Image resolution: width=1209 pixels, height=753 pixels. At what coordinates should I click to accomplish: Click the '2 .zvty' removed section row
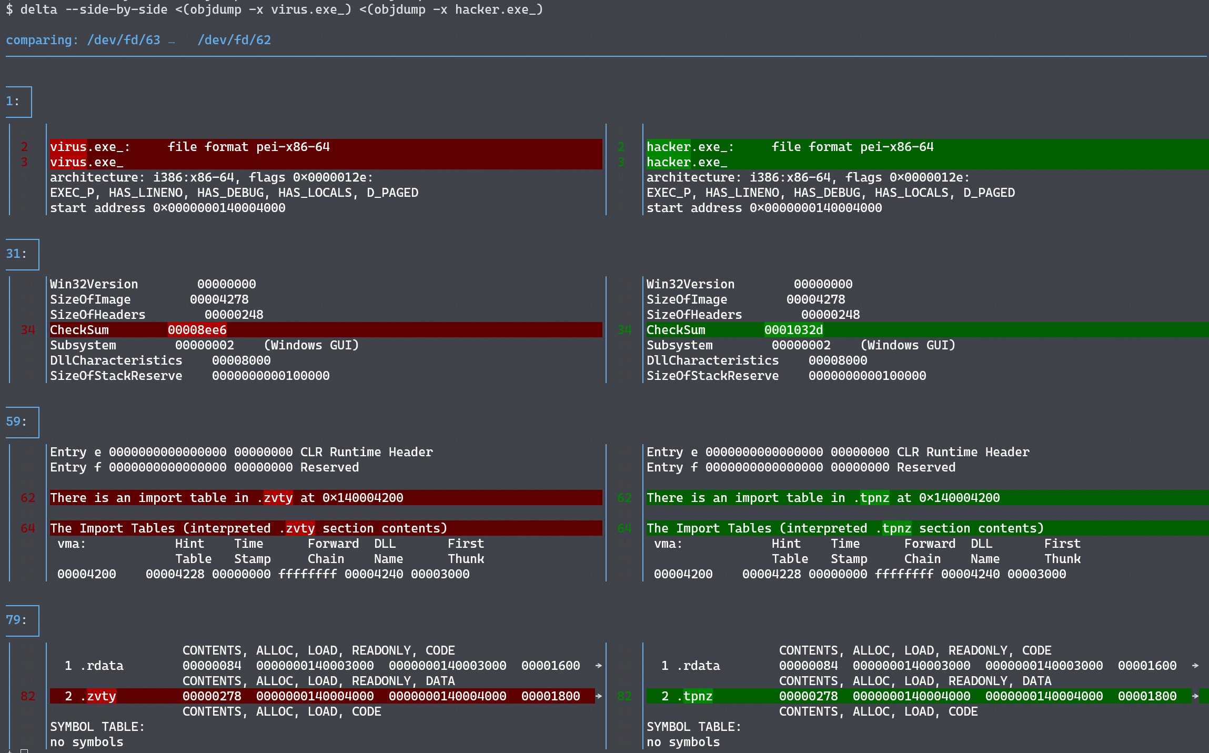tap(322, 696)
